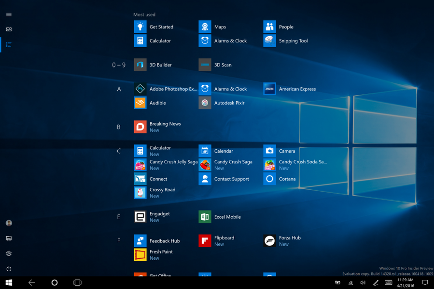Click the Windows Start button

(9, 283)
